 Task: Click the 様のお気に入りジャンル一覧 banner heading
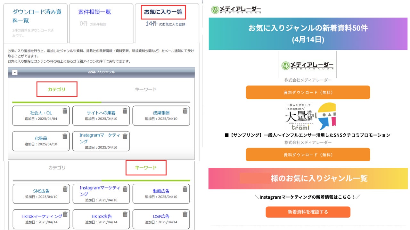tap(319, 178)
